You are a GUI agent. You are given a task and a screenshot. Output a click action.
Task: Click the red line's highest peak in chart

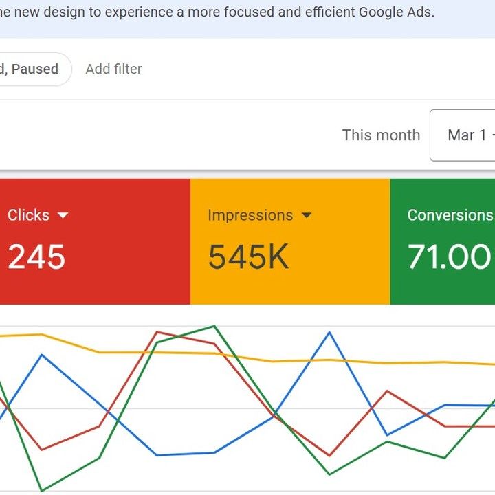(x=157, y=332)
